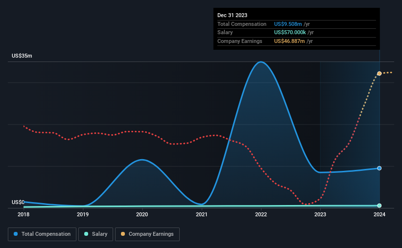Click the US$9.508m compensation value
This screenshot has height=248, width=402.
coord(288,24)
